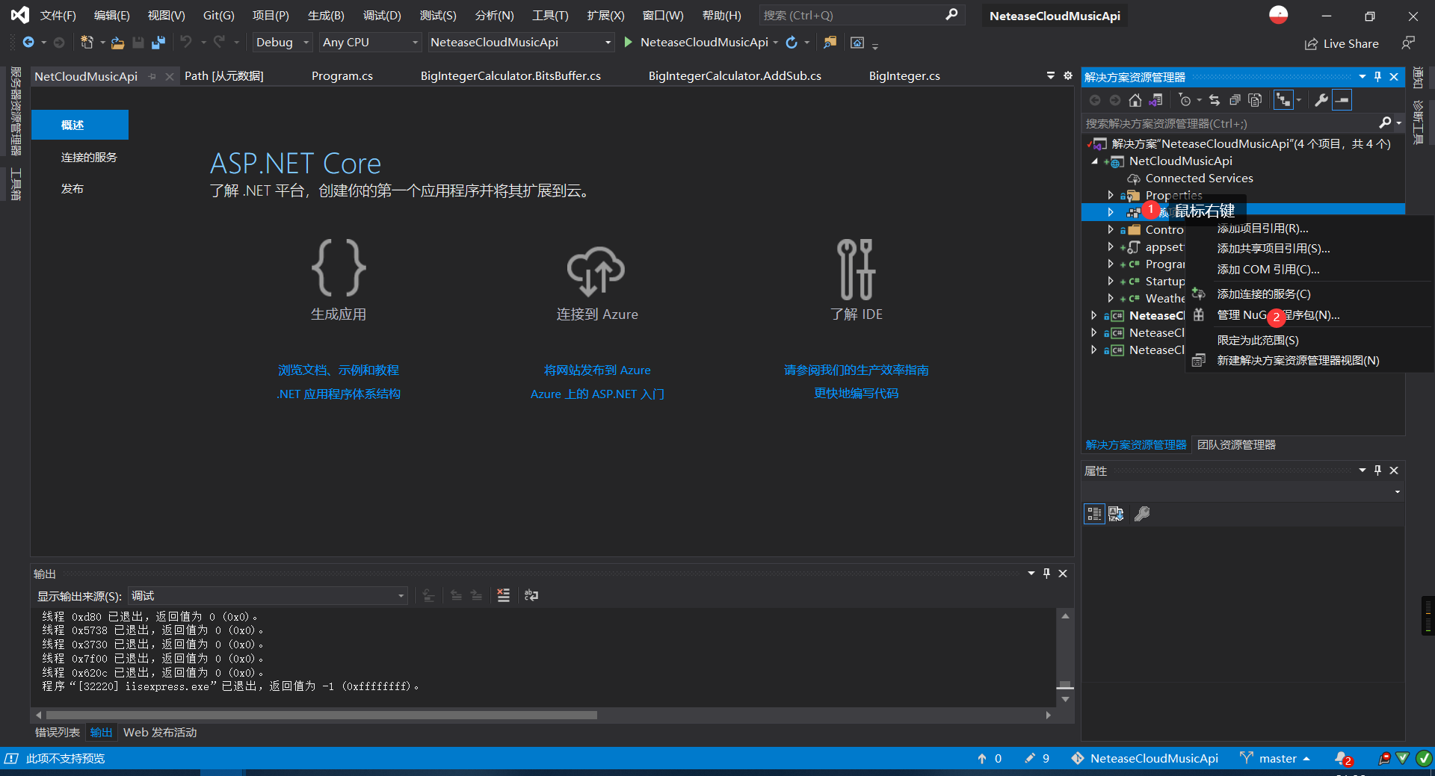Click the collapse all icon in Solution Explorer
The width and height of the screenshot is (1435, 776).
coord(1235,100)
